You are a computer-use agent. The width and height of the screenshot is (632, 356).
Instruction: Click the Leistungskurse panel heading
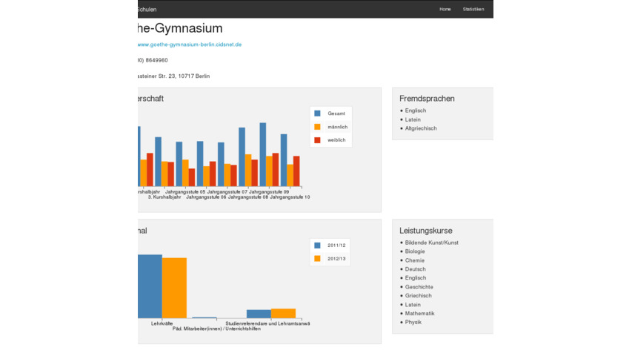(x=425, y=231)
